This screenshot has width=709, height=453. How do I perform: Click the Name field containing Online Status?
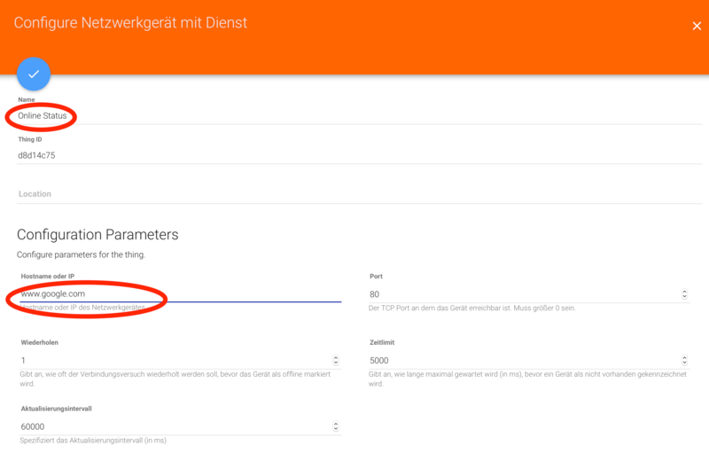177,116
